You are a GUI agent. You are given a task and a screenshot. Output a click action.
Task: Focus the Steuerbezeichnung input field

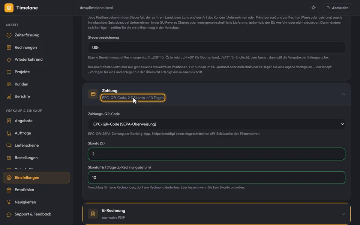click(216, 48)
